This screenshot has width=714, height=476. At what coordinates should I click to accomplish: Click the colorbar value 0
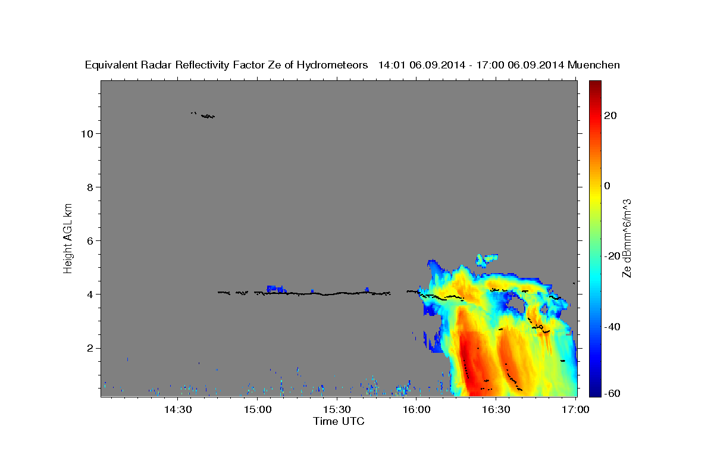pyautogui.click(x=607, y=186)
